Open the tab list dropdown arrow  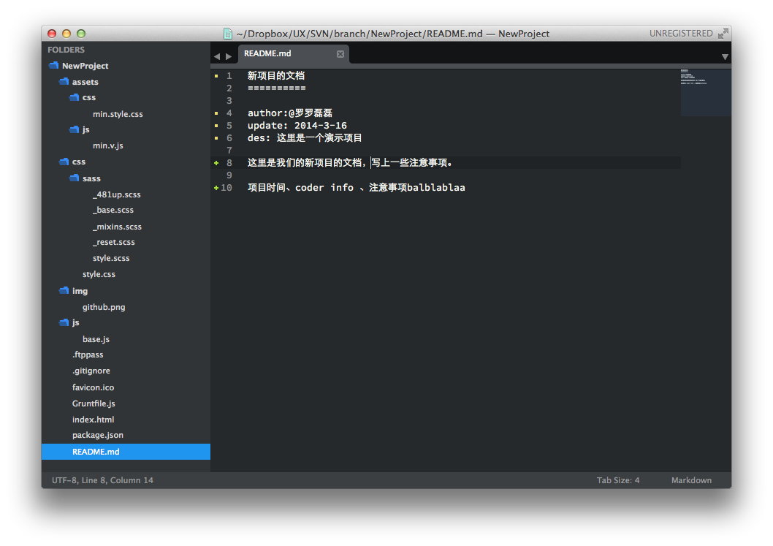tap(725, 56)
